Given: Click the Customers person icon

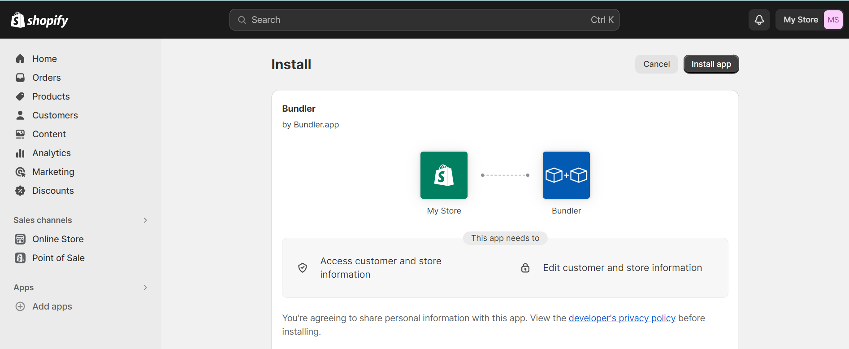Looking at the screenshot, I should [20, 115].
